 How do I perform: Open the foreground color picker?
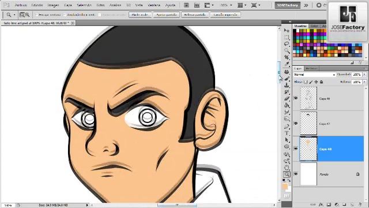point(285,187)
